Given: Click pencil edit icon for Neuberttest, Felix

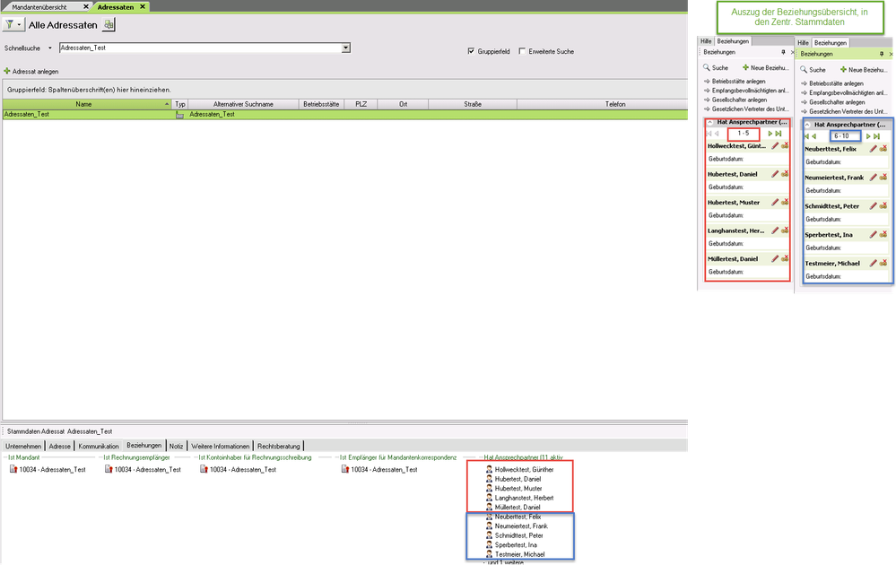Looking at the screenshot, I should click(873, 149).
